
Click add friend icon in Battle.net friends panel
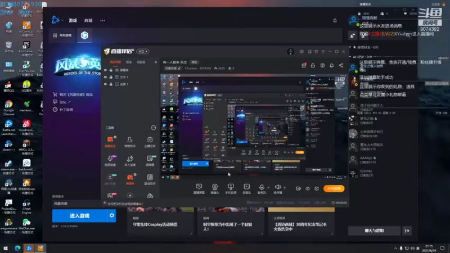[x=353, y=35]
